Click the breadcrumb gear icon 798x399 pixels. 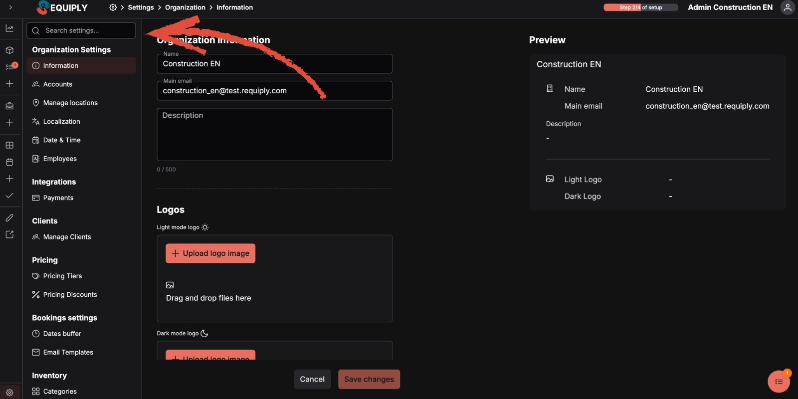(113, 7)
